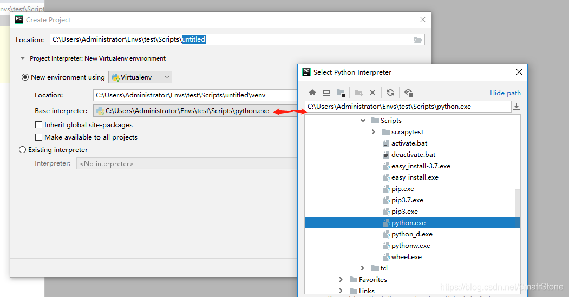Image resolution: width=569 pixels, height=297 pixels.
Task: Click python.exe file icon in the tree
Action: pos(387,223)
